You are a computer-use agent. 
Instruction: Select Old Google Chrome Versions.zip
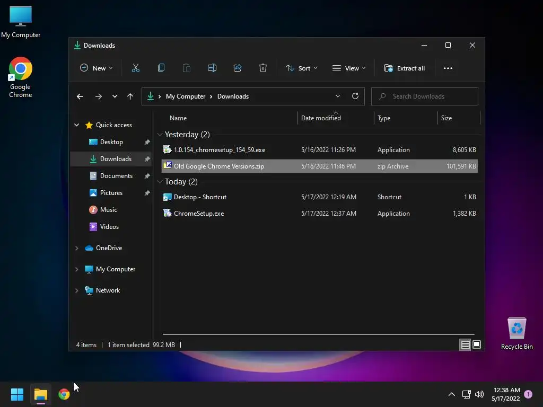click(x=320, y=166)
